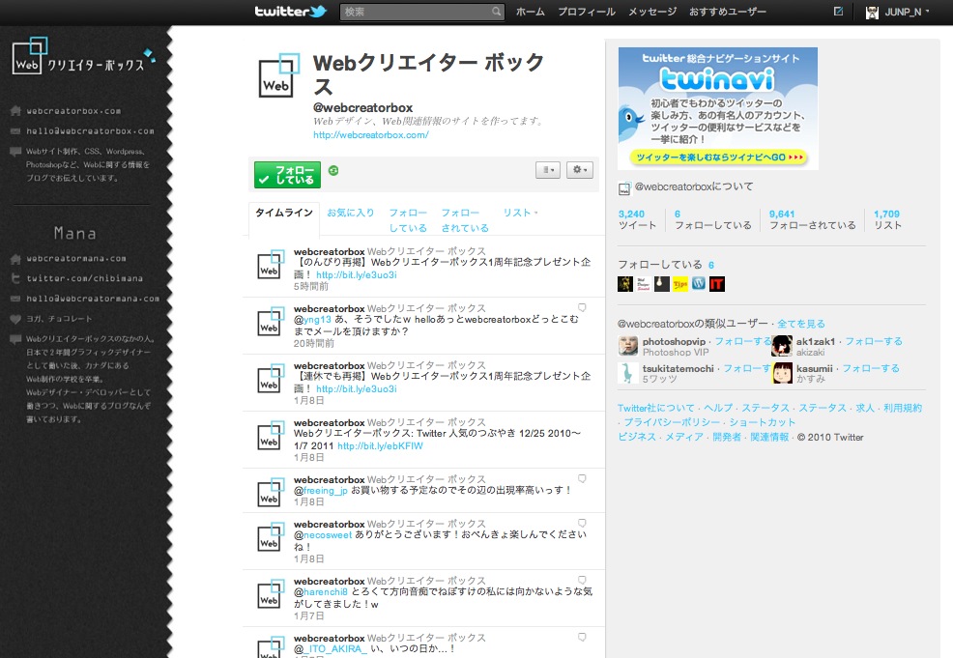This screenshot has width=953, height=658.
Task: Click the 3,240 ツイート count
Action: [x=636, y=219]
